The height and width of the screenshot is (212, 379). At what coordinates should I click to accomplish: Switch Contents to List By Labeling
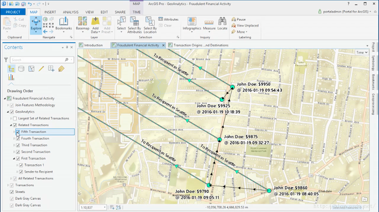61,69
